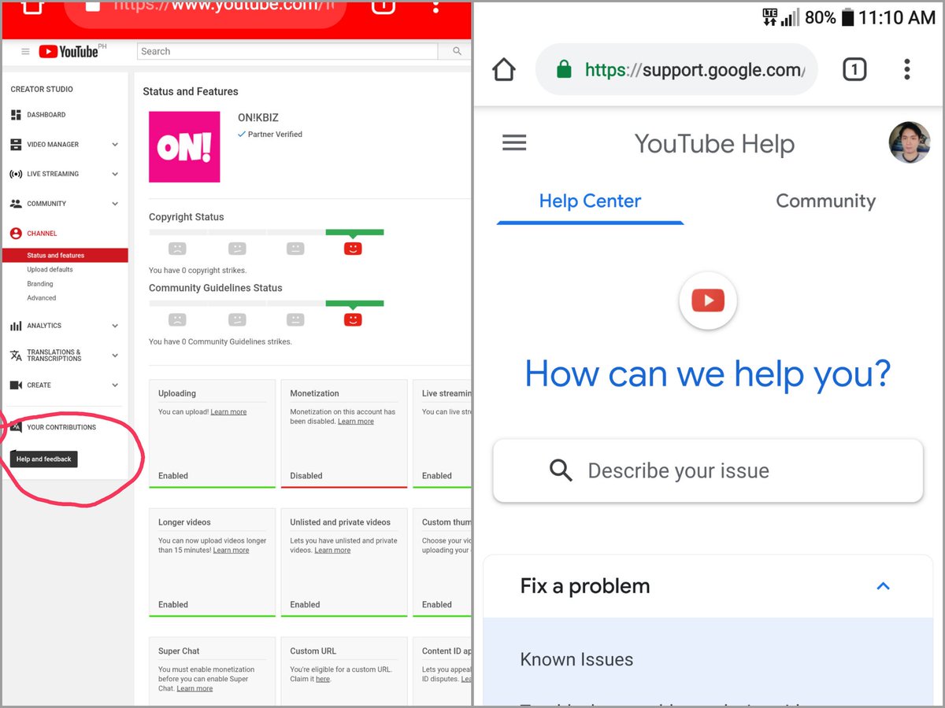Tap the tab square in the red browser bar
The width and height of the screenshot is (945, 708).
[x=382, y=6]
